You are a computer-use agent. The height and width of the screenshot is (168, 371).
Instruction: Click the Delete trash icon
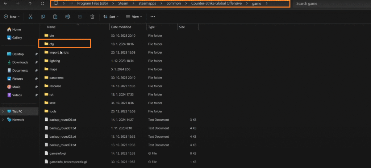[92, 17]
